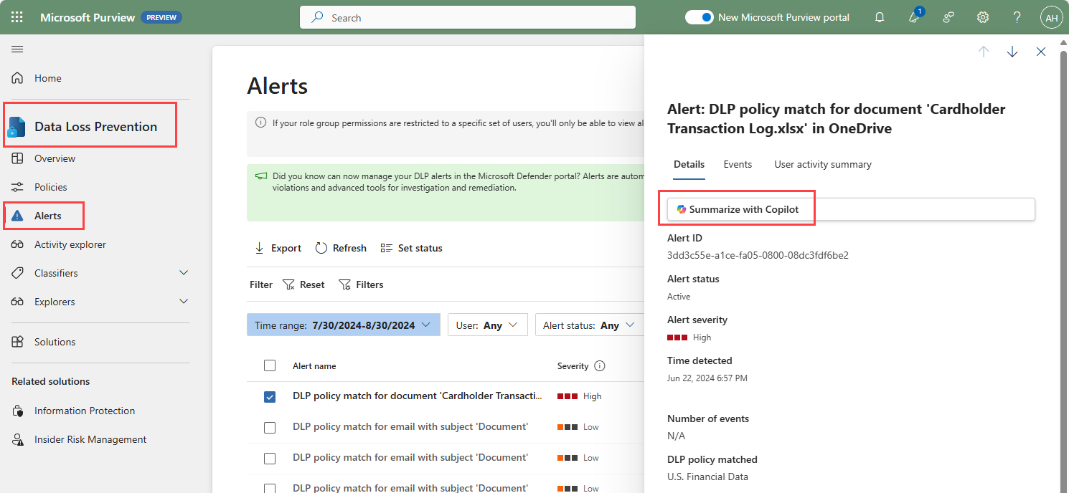The width and height of the screenshot is (1069, 493).
Task: Switch to the Details tab
Action: [689, 164]
